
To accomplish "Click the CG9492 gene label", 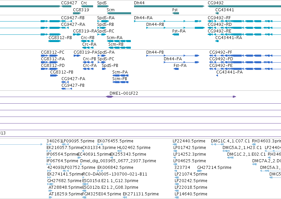I will 216,3.
